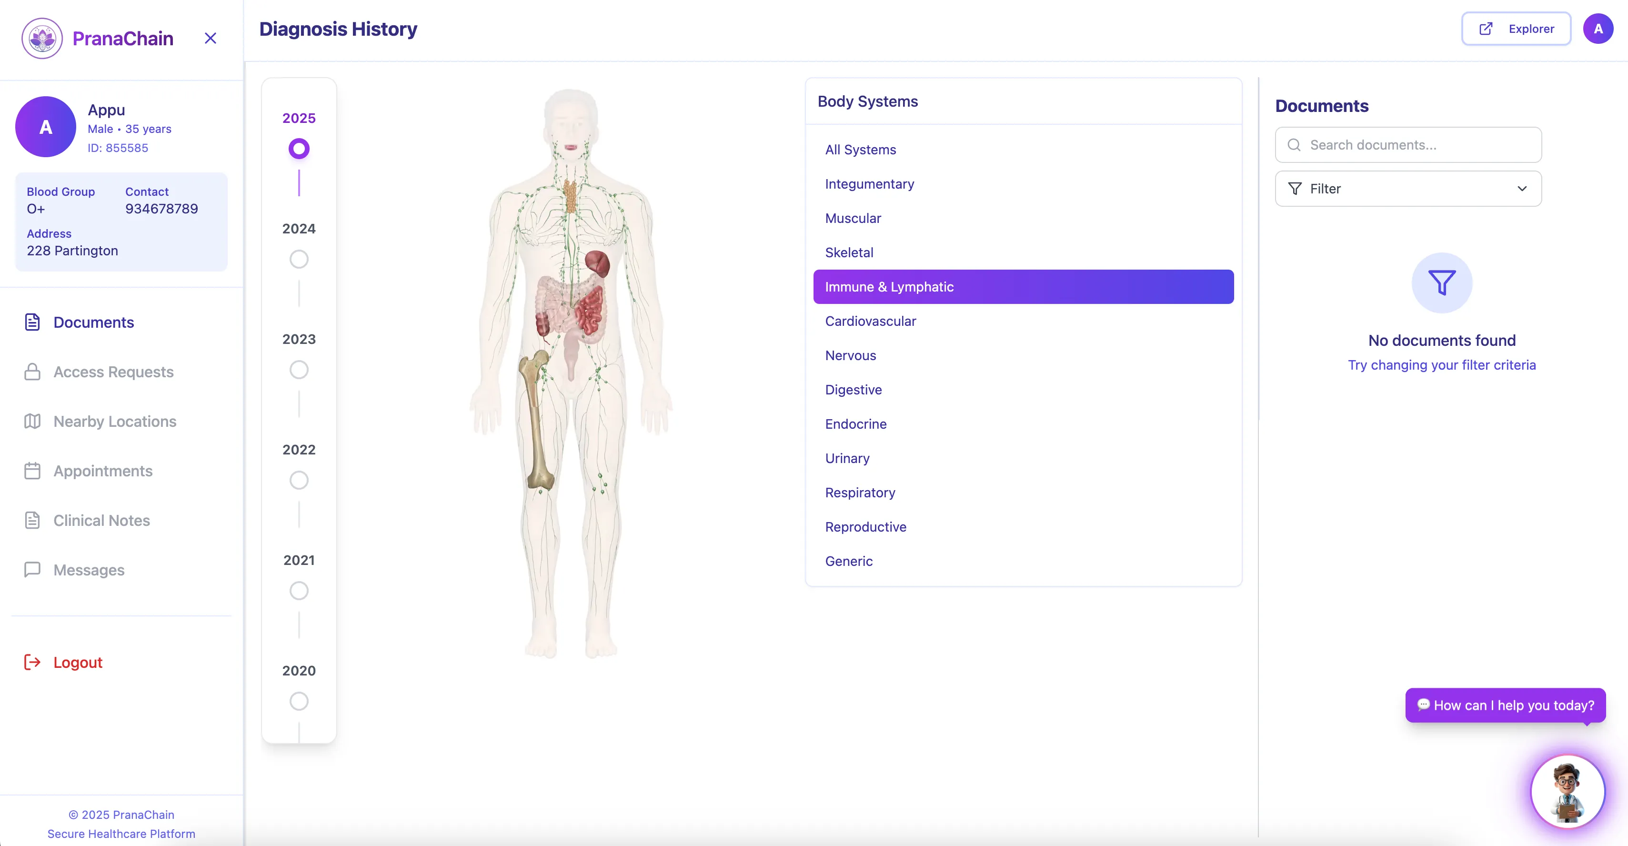This screenshot has height=846, width=1628.
Task: Click the 2023 year label on the timeline
Action: tap(299, 339)
